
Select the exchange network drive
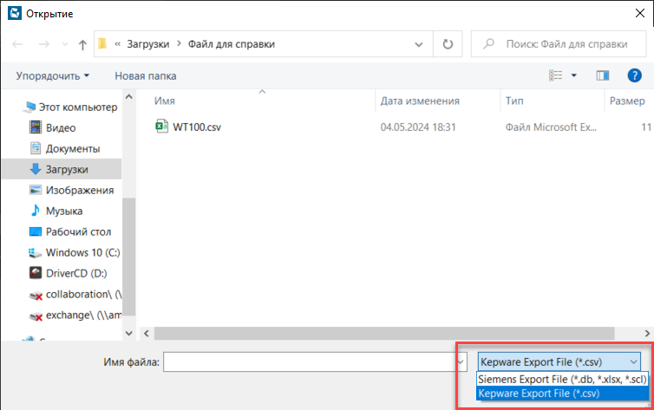pos(75,316)
